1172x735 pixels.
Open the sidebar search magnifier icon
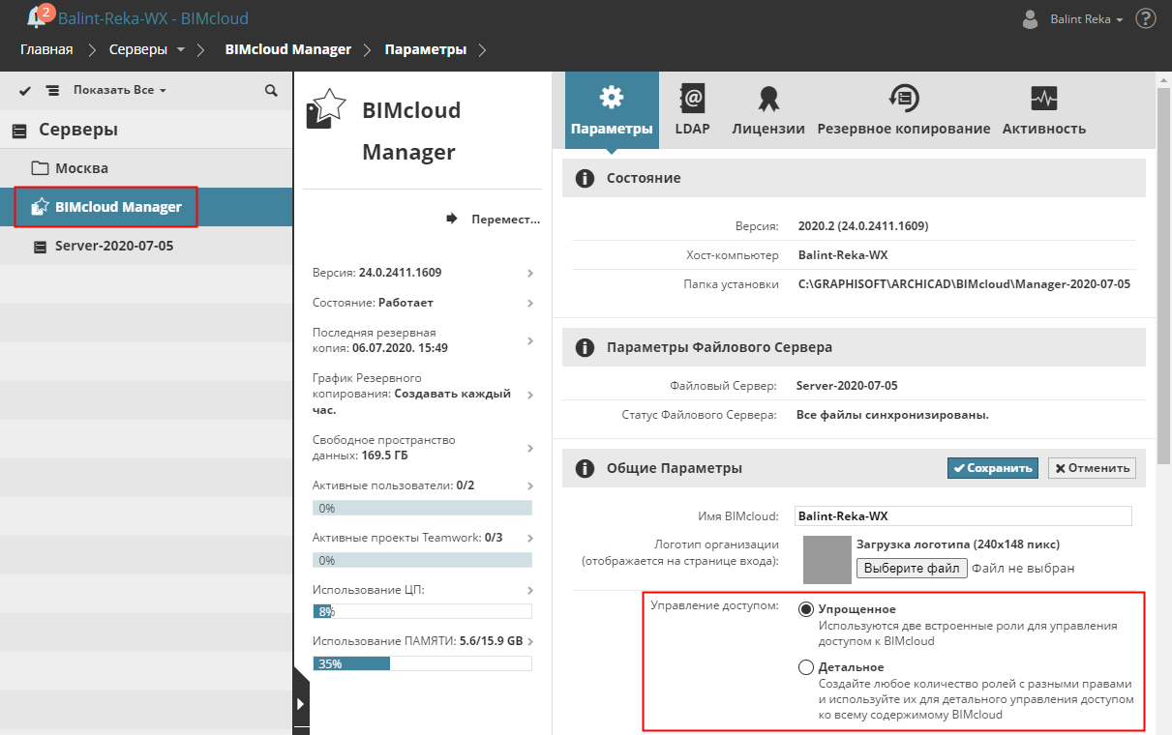271,90
